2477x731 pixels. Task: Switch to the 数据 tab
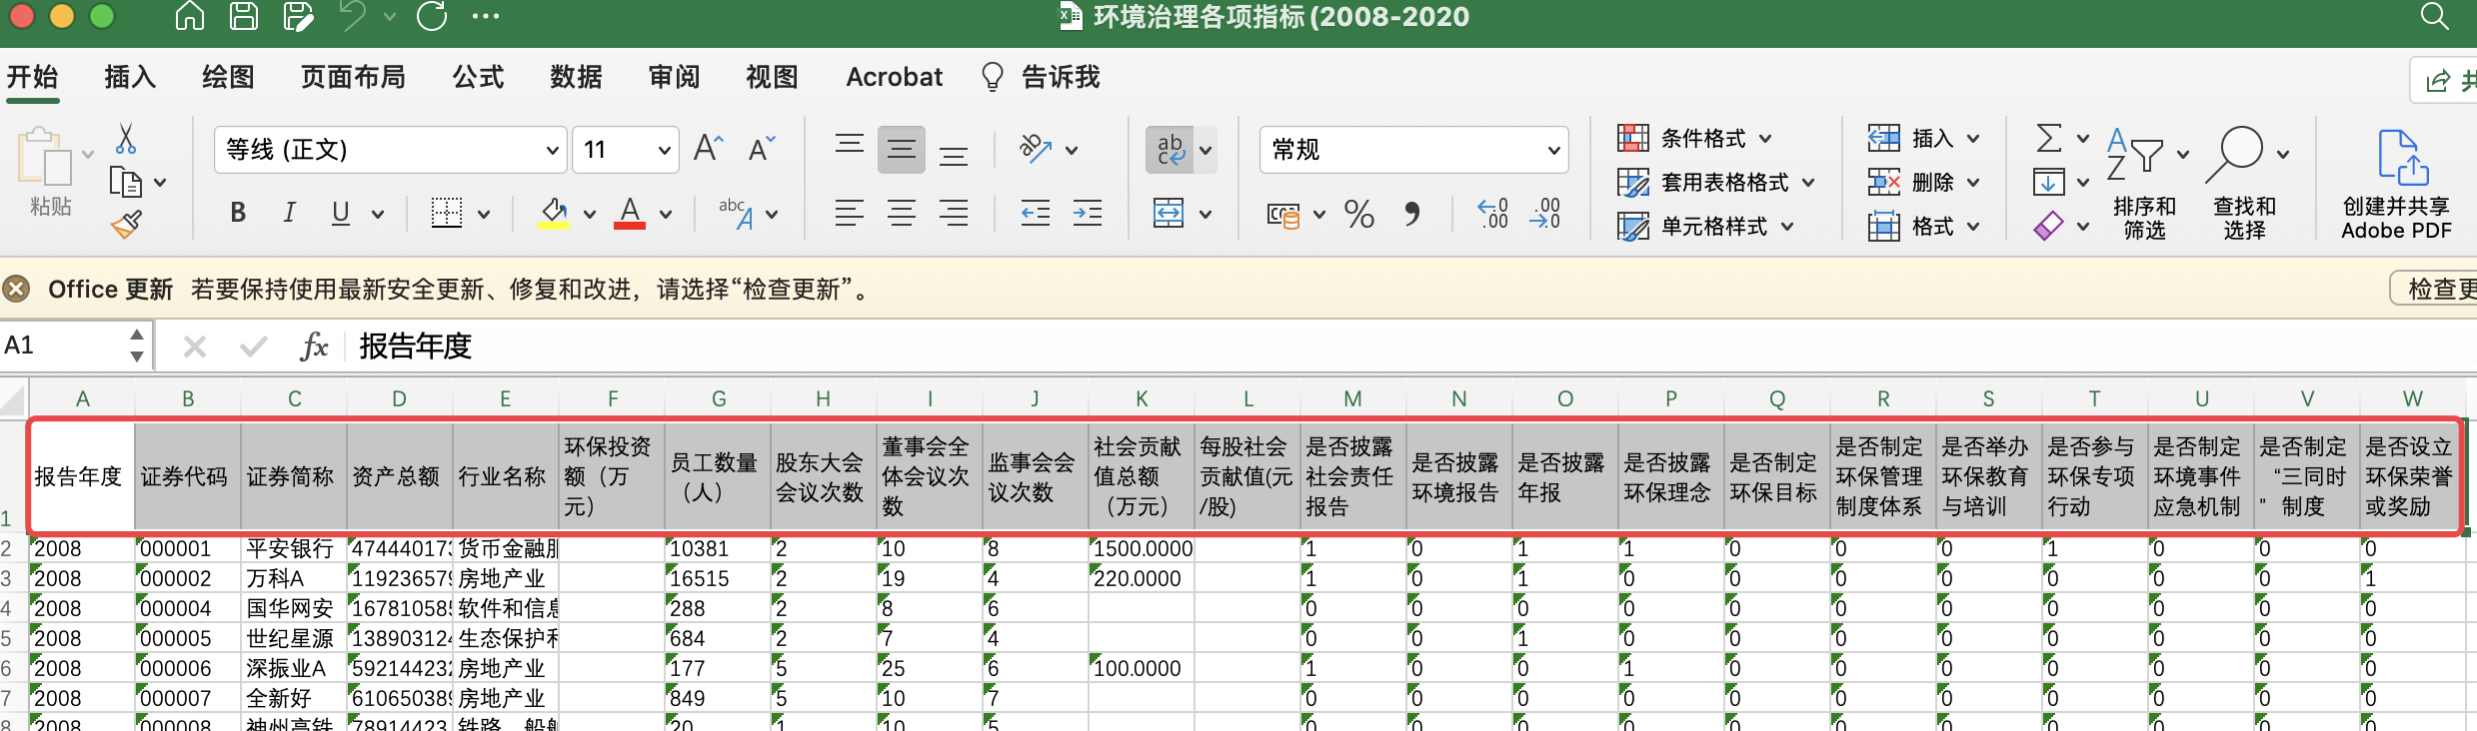tap(576, 77)
